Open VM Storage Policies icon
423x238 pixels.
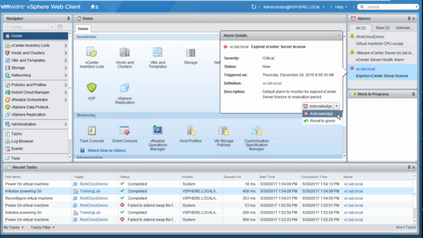coord(223,131)
